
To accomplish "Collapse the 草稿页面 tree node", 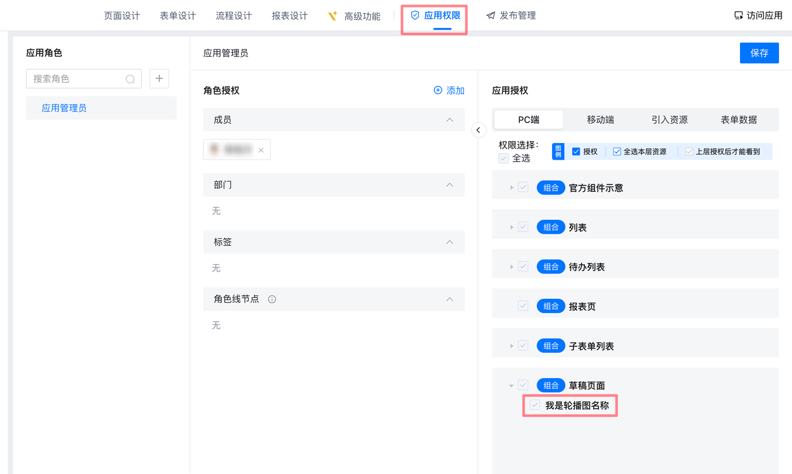I will [x=511, y=386].
